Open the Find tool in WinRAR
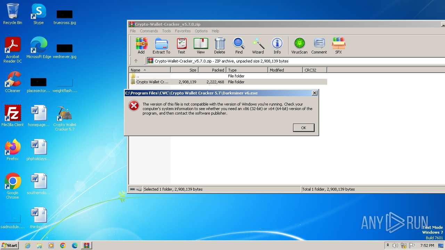 tap(239, 46)
